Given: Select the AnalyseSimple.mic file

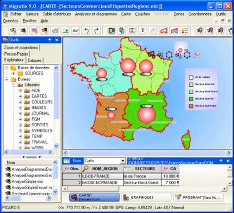Looking at the screenshot, I should point(28,181).
